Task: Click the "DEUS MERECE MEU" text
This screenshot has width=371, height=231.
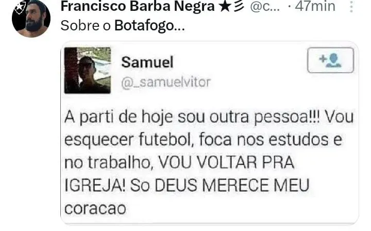Action: (x=232, y=185)
